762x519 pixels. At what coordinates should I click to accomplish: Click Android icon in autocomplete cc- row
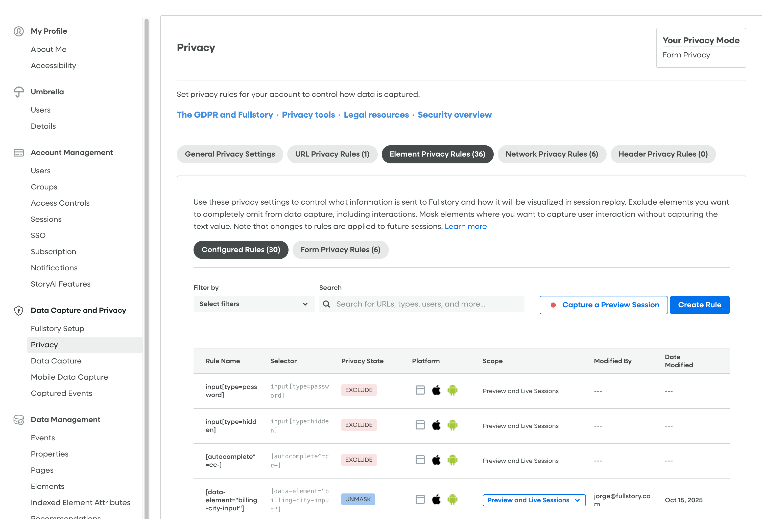(x=453, y=460)
